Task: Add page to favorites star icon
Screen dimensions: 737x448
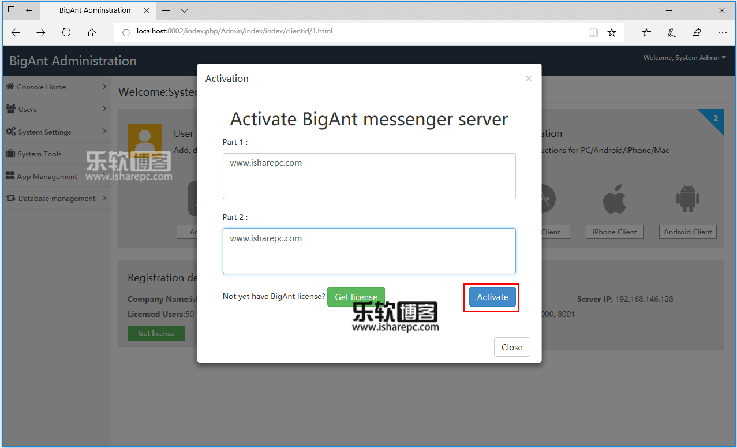Action: tap(612, 33)
